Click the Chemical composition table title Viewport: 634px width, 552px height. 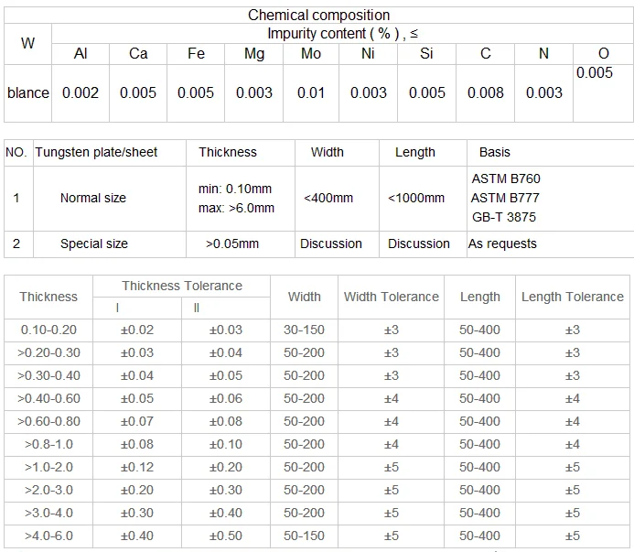(x=318, y=15)
